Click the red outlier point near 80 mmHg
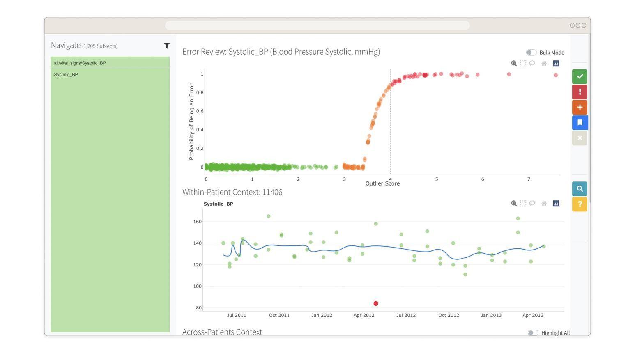 376,303
